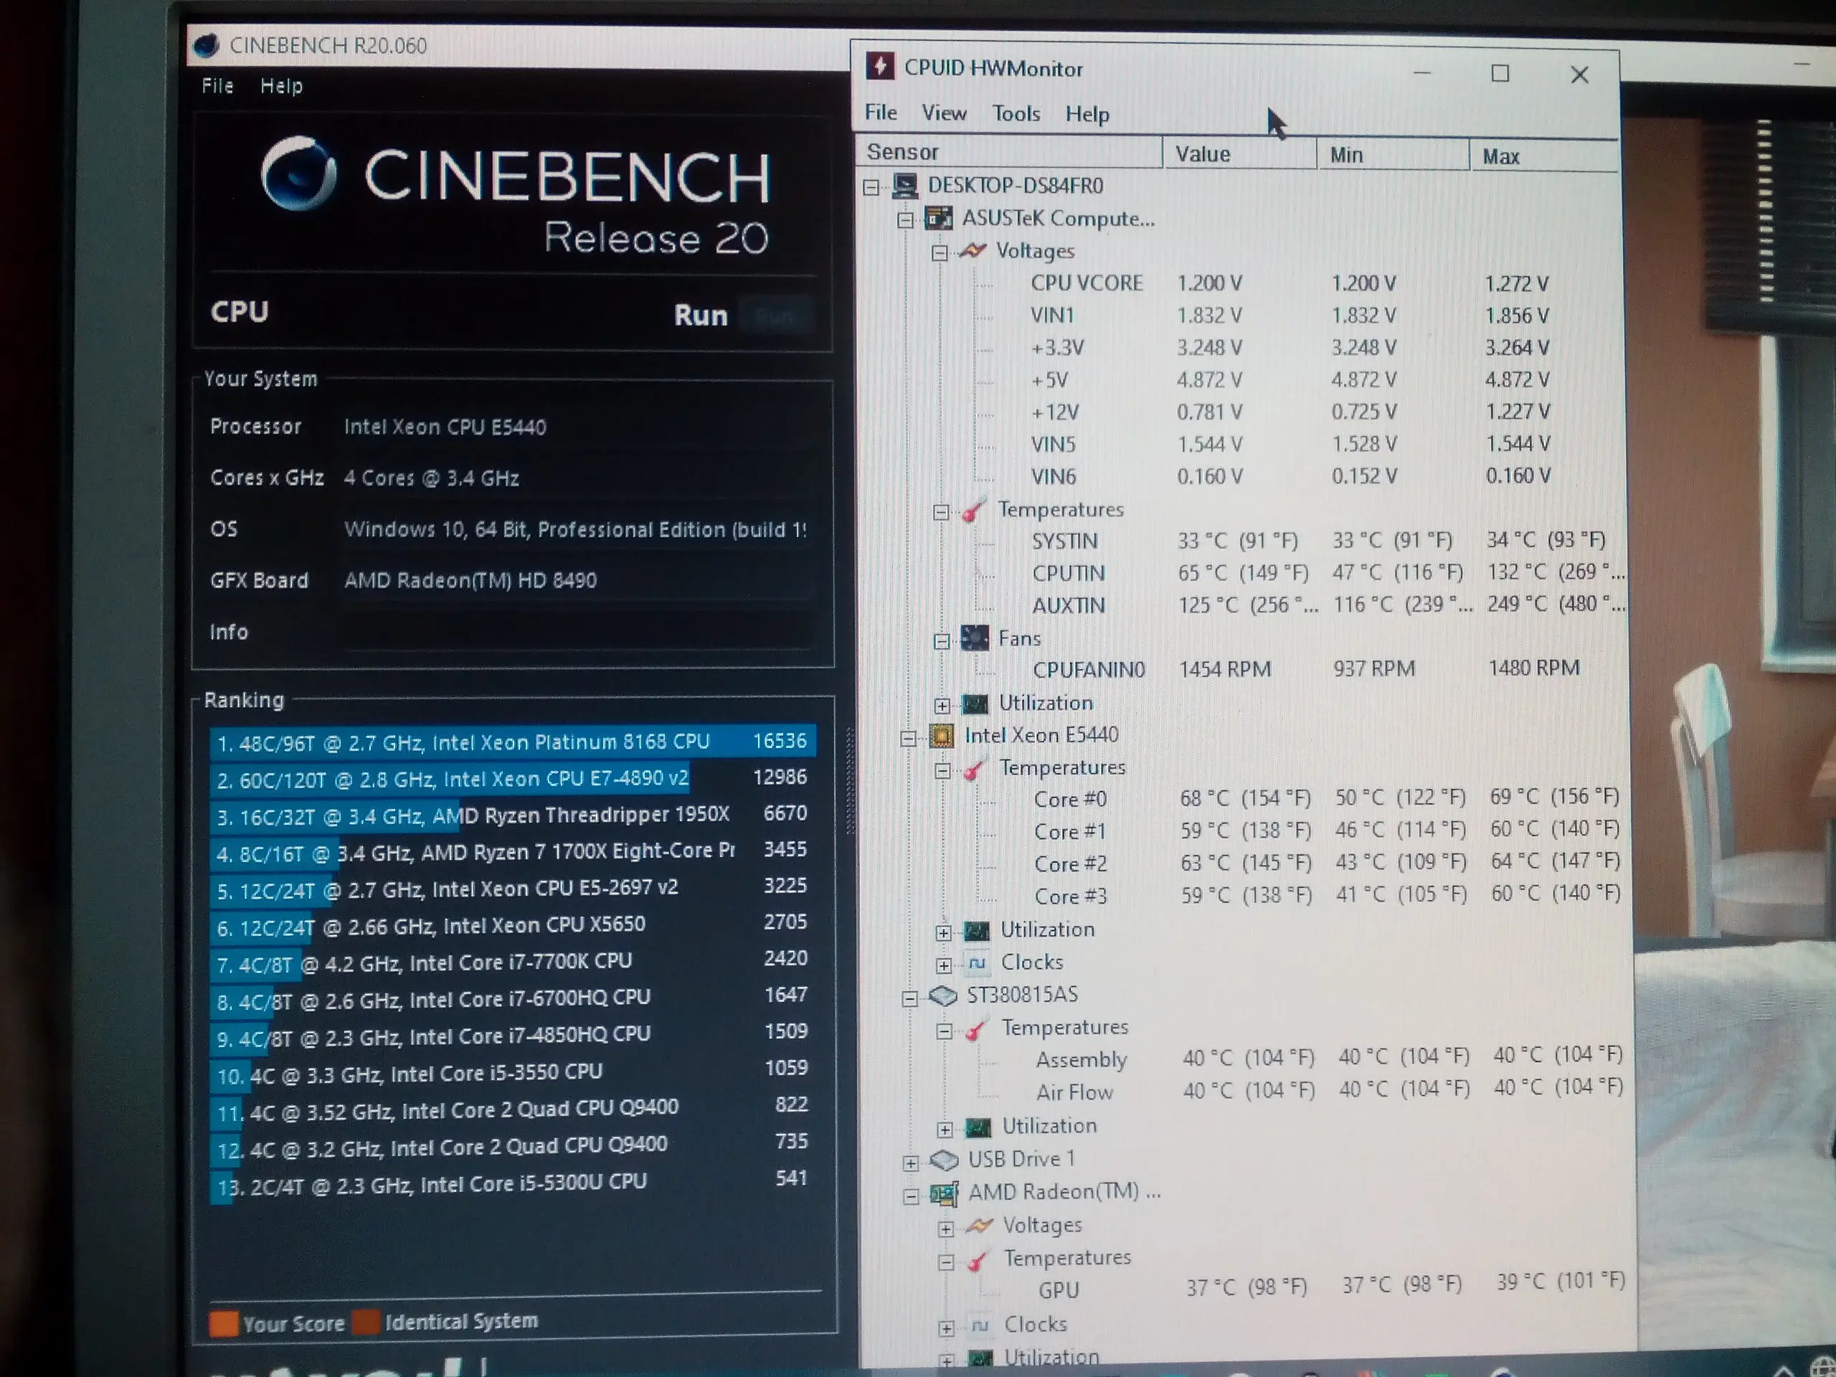1836x1377 pixels.
Task: Expand USB Drive 1 tree node
Action: pyautogui.click(x=912, y=1163)
